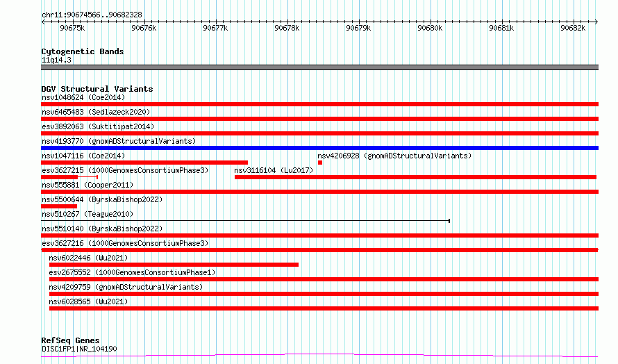Open the DGV Structural Variants track heading
The height and width of the screenshot is (364, 618).
pos(97,89)
